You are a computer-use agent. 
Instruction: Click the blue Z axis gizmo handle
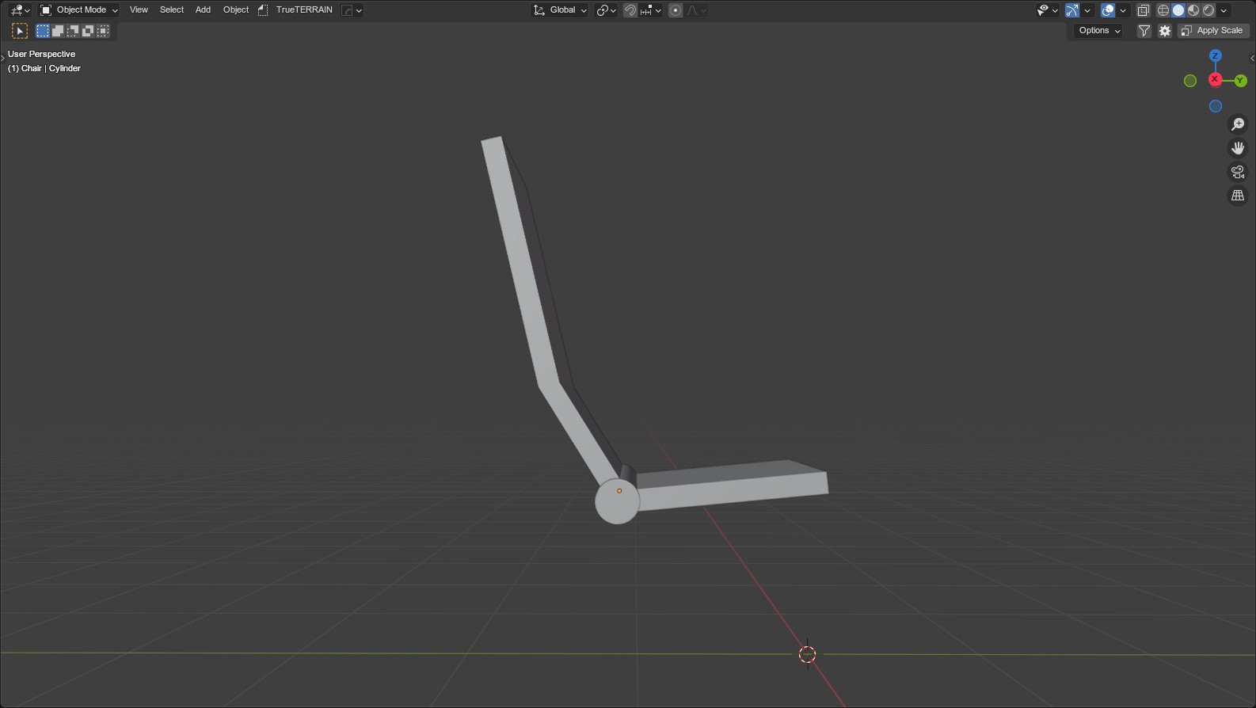[1215, 56]
